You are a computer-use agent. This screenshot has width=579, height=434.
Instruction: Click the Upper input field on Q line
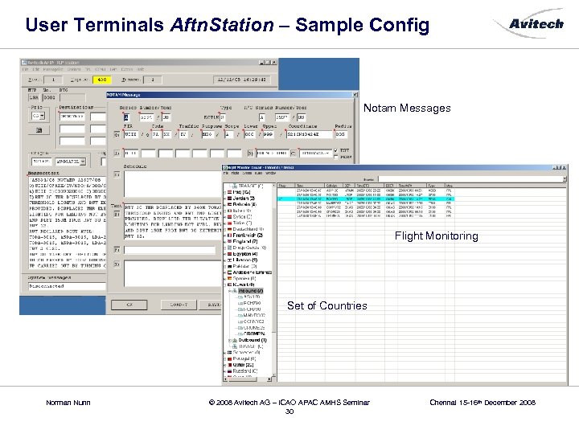[269, 135]
